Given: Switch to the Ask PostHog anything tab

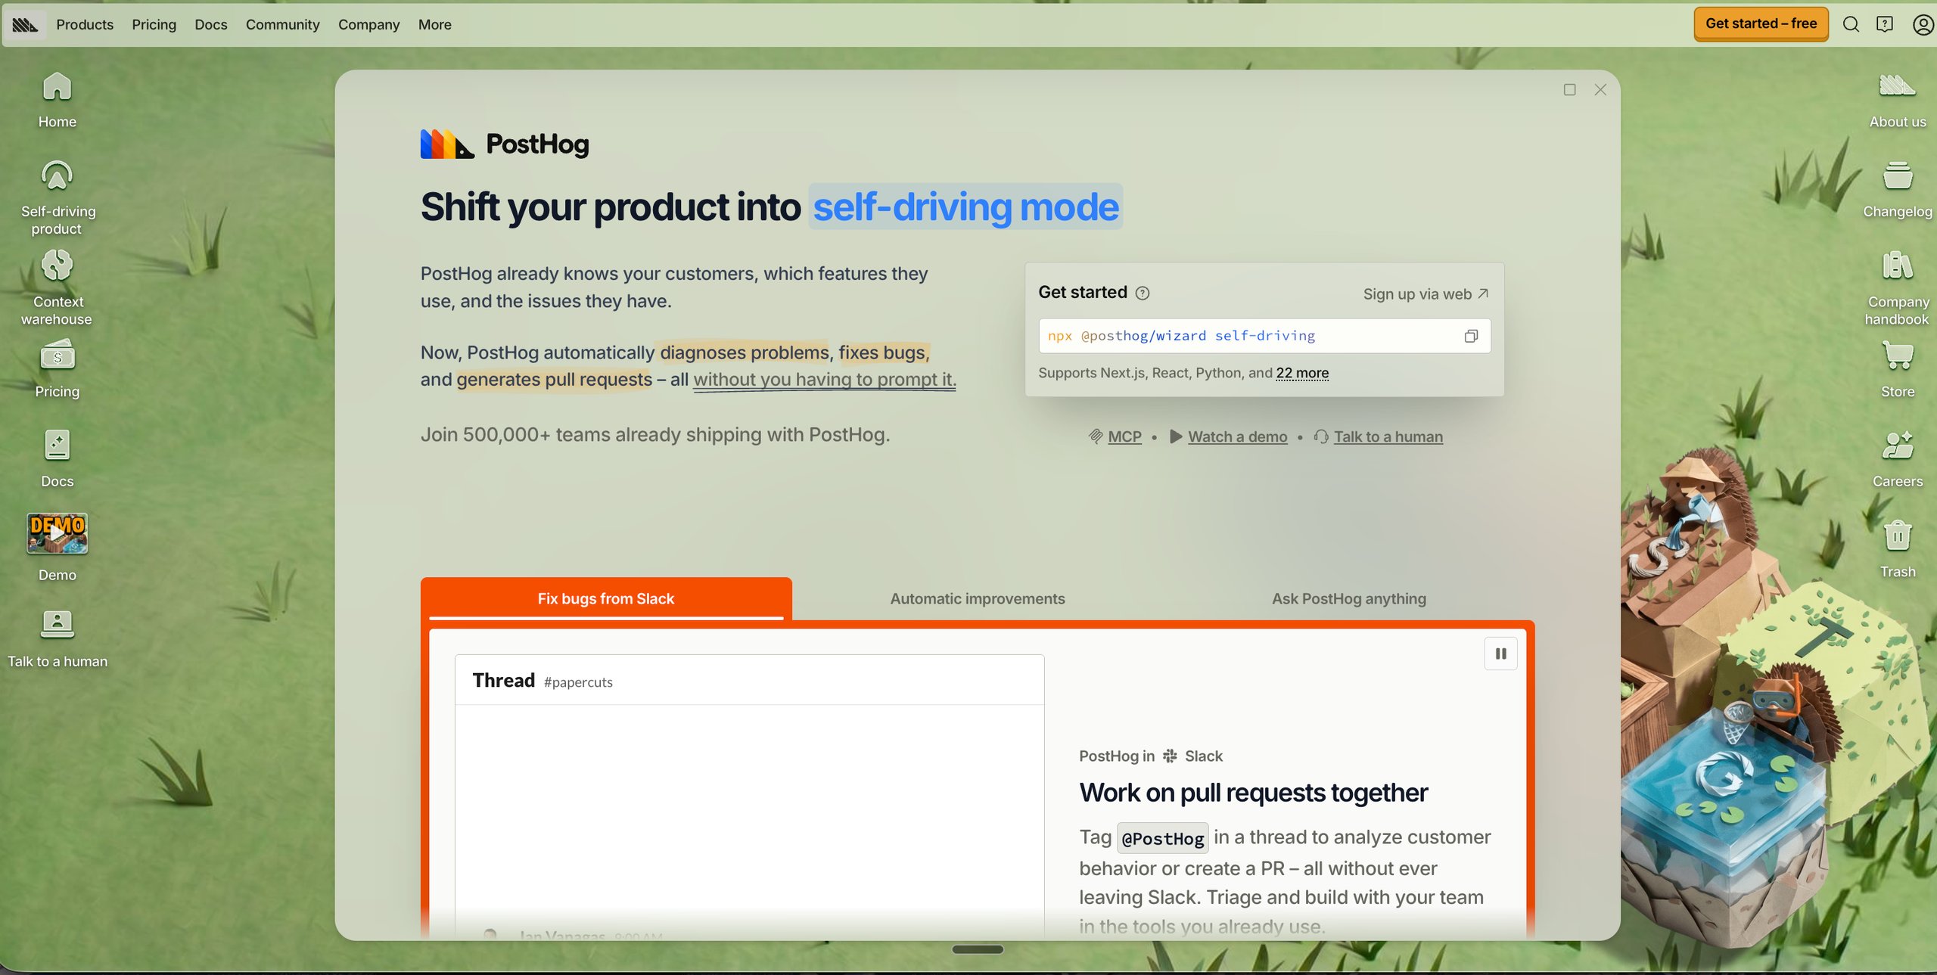Looking at the screenshot, I should click(x=1348, y=598).
